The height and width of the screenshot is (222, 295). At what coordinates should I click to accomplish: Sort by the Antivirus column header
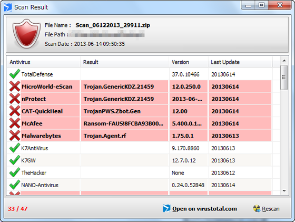point(44,62)
